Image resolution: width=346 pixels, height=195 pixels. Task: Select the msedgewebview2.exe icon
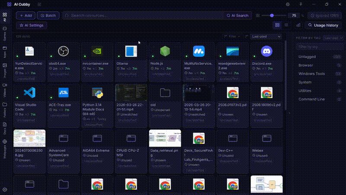tap(233, 51)
